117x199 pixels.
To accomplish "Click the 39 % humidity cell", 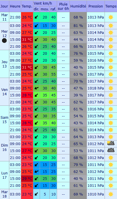I will 78,95.
